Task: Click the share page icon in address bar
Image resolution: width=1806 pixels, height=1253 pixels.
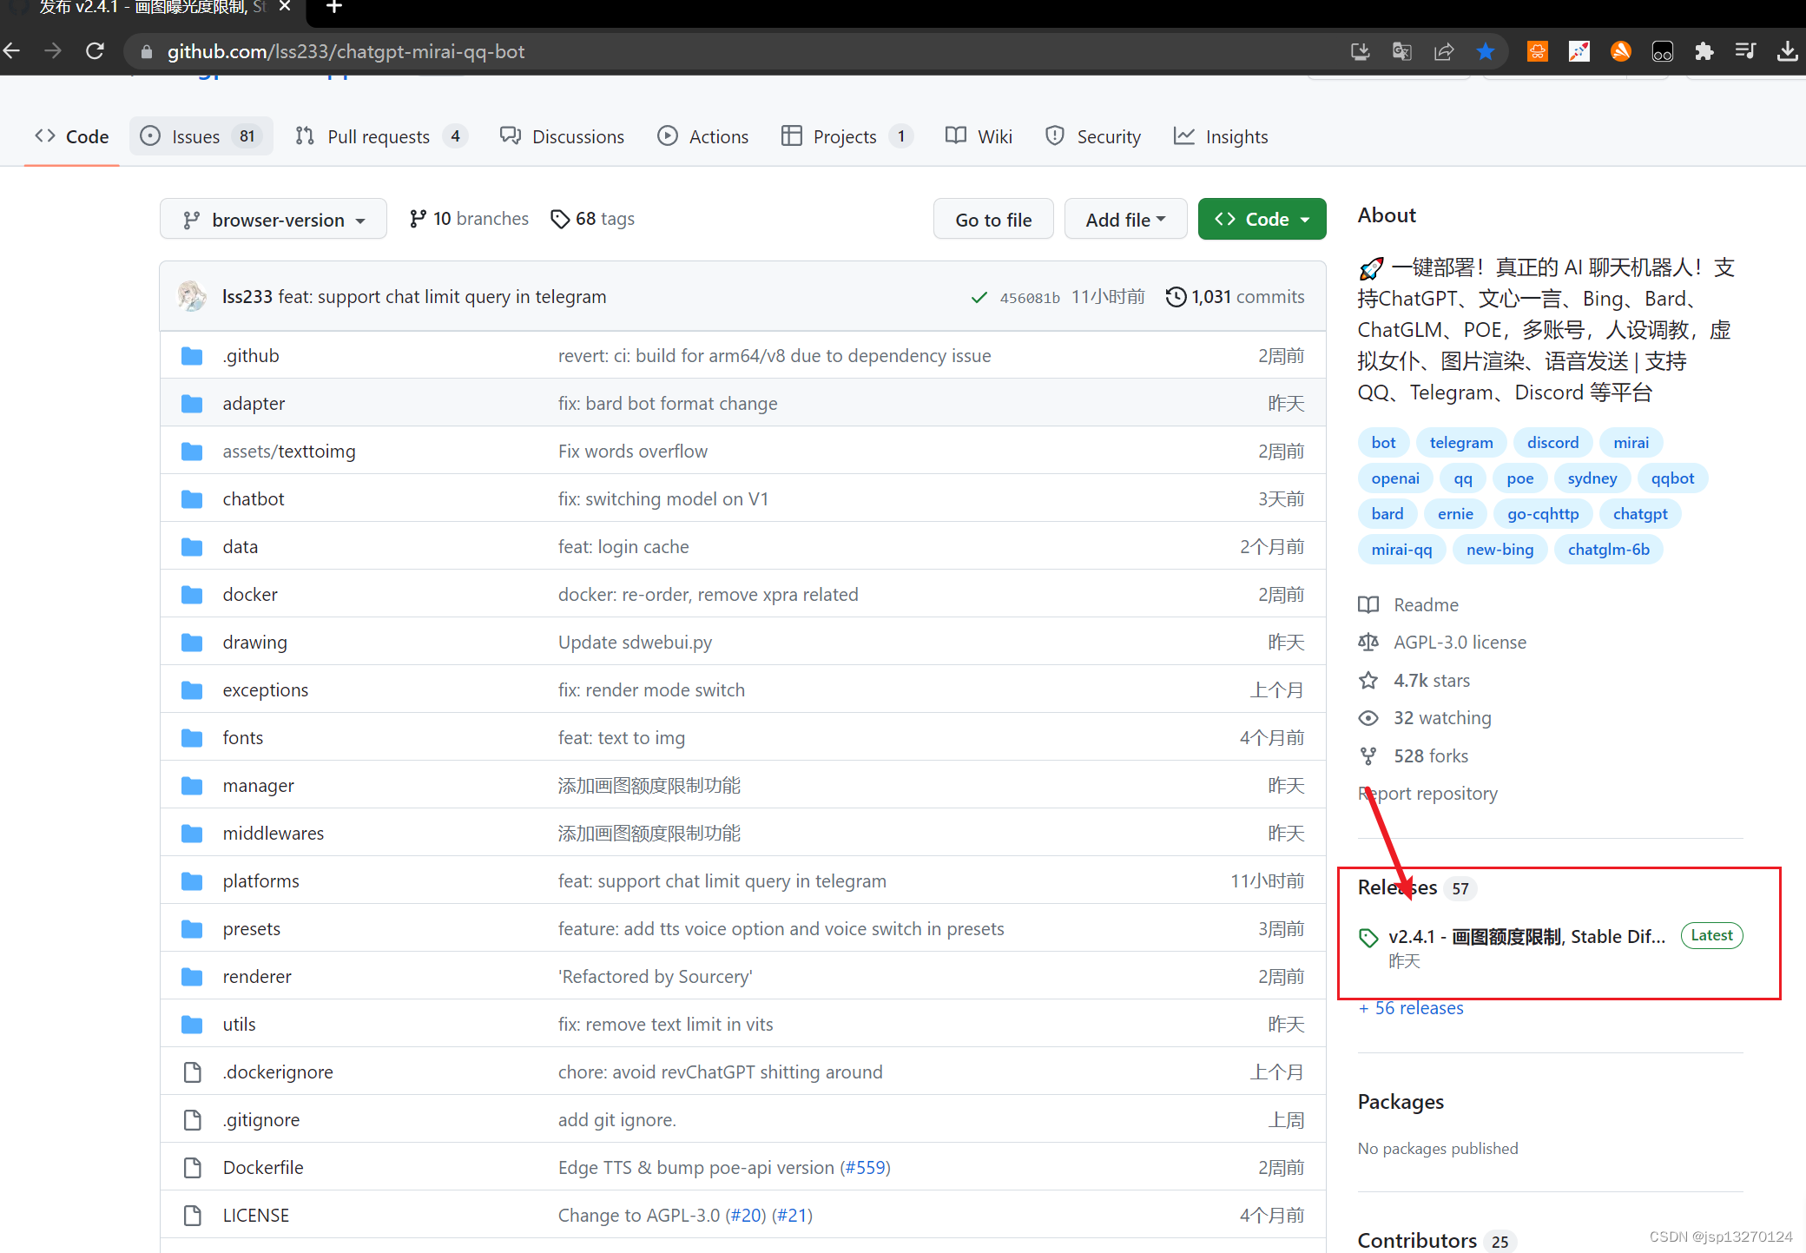Action: pos(1444,51)
